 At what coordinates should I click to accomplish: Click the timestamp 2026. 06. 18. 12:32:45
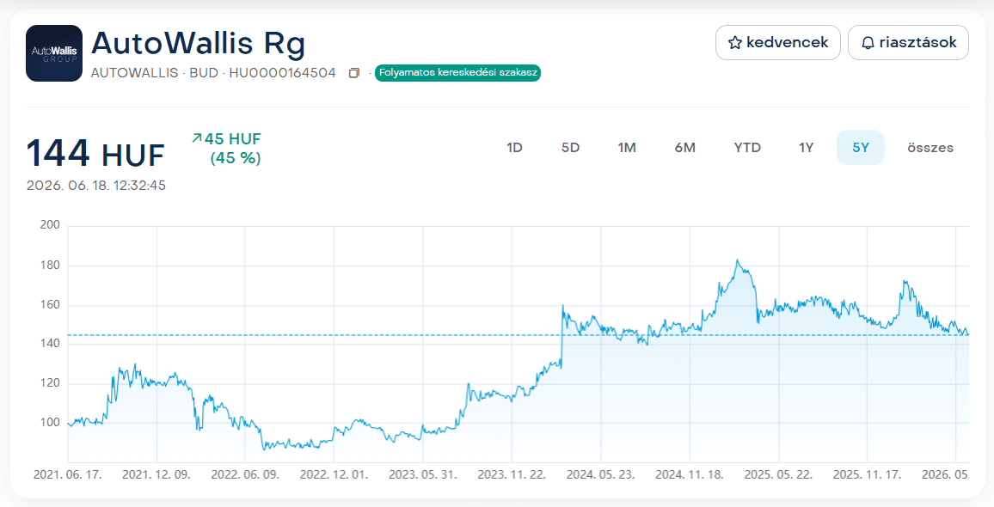pos(96,186)
